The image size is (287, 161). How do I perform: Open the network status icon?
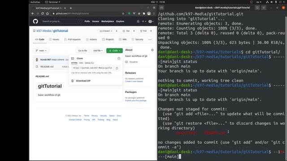point(267,2)
